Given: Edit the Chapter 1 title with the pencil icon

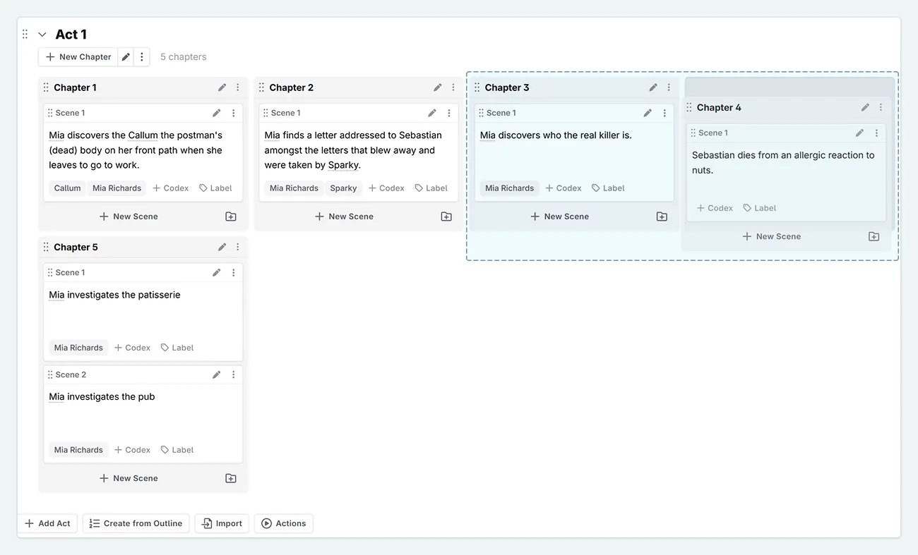Looking at the screenshot, I should click(x=222, y=87).
